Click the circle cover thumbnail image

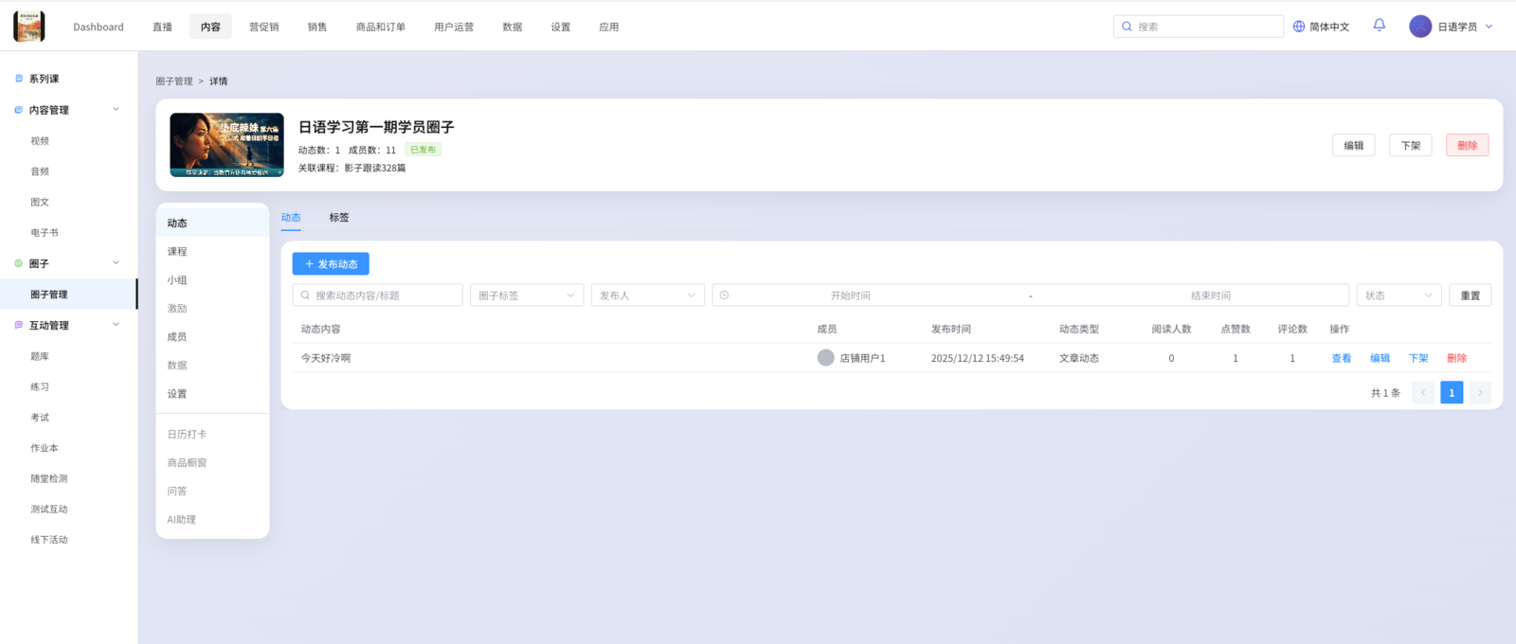(226, 145)
